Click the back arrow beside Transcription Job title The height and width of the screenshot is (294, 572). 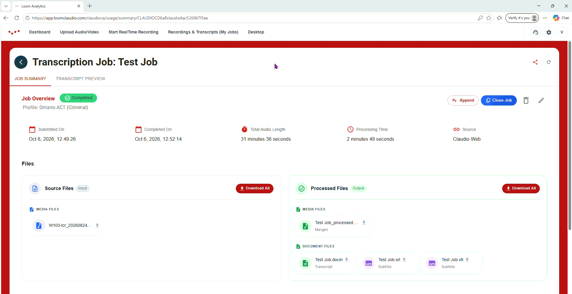coord(21,62)
